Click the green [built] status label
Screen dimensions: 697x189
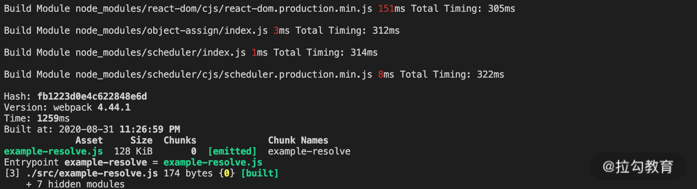pos(260,173)
